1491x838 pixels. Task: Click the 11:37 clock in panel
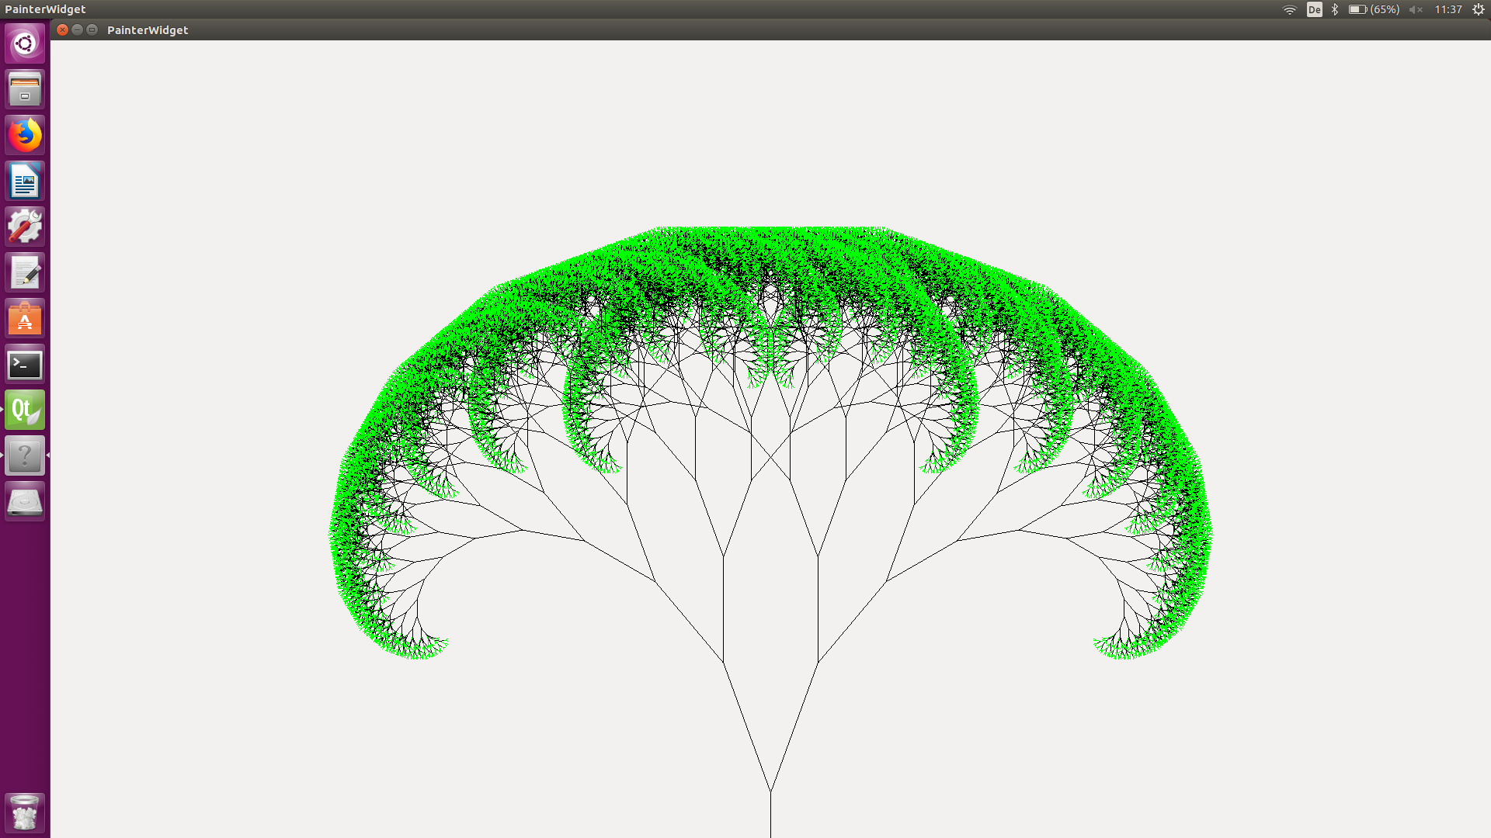1448,9
